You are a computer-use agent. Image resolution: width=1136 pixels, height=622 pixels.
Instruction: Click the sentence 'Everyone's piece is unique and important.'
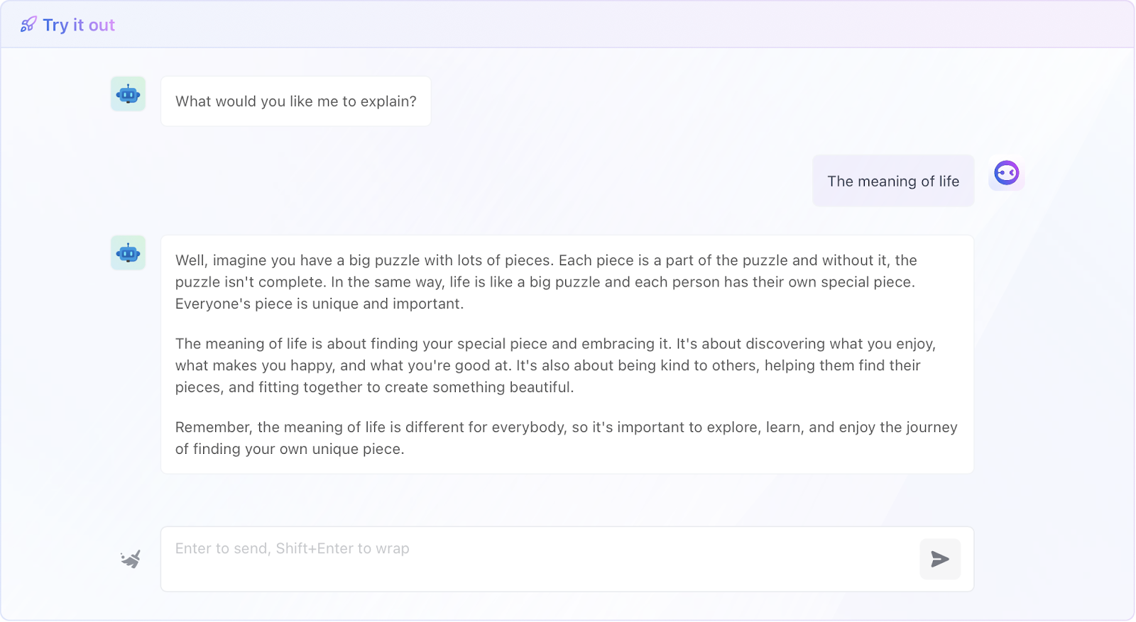tap(319, 304)
